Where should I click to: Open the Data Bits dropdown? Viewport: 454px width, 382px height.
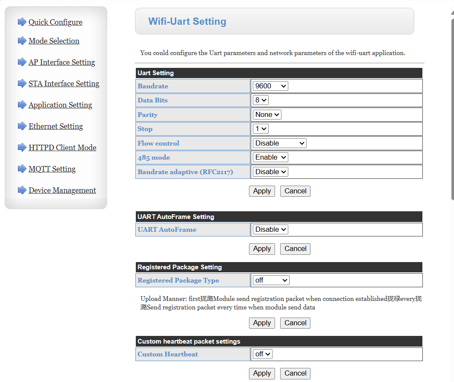click(261, 100)
